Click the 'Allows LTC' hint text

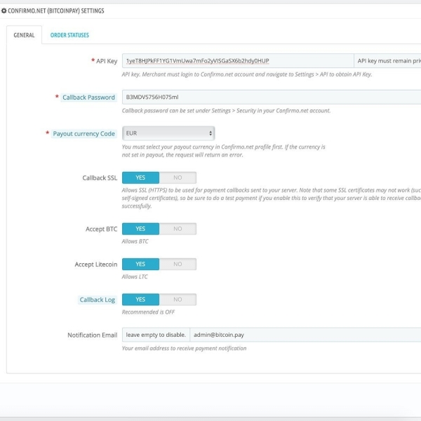coord(135,276)
